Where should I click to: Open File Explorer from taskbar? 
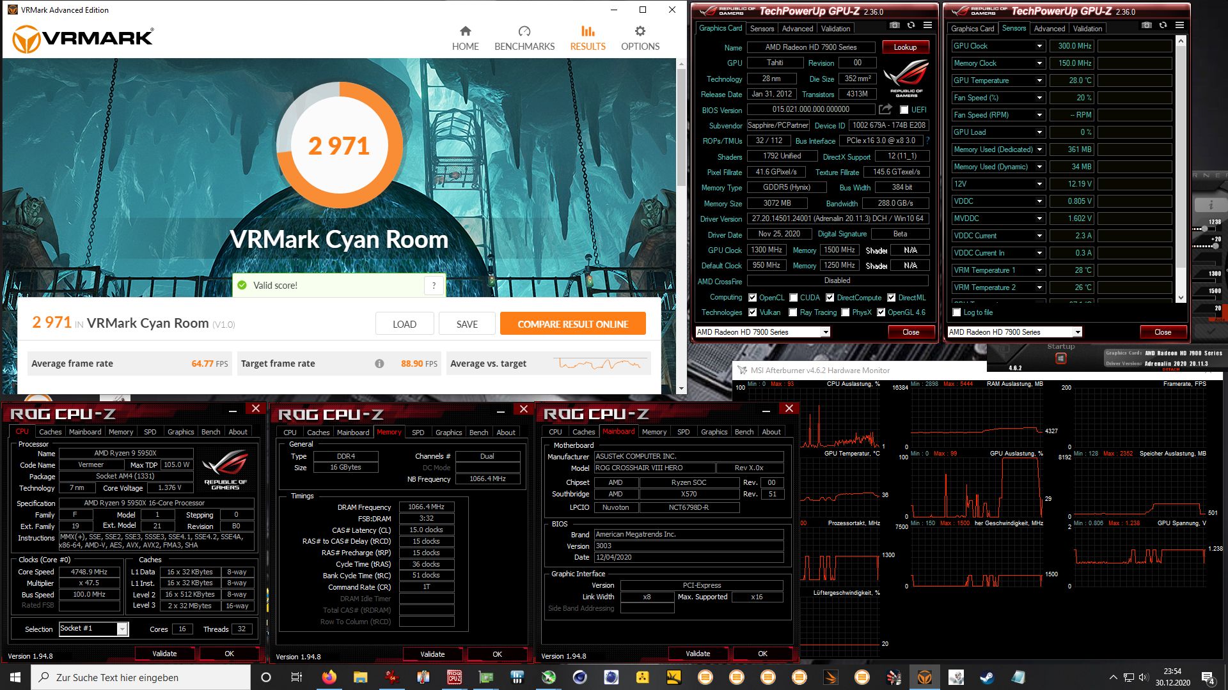(360, 677)
